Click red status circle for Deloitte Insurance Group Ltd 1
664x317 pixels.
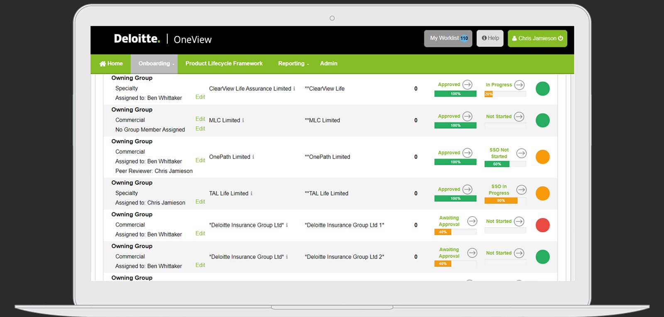(x=543, y=225)
